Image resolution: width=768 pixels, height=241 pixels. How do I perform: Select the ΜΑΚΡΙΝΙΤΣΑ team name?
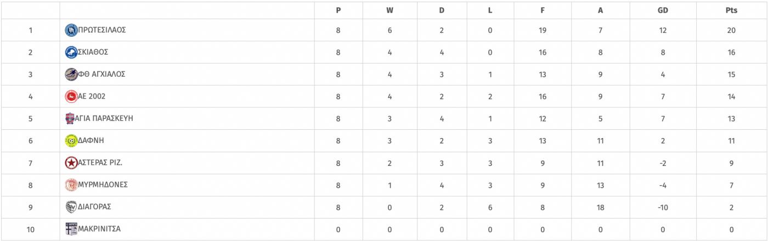point(99,229)
